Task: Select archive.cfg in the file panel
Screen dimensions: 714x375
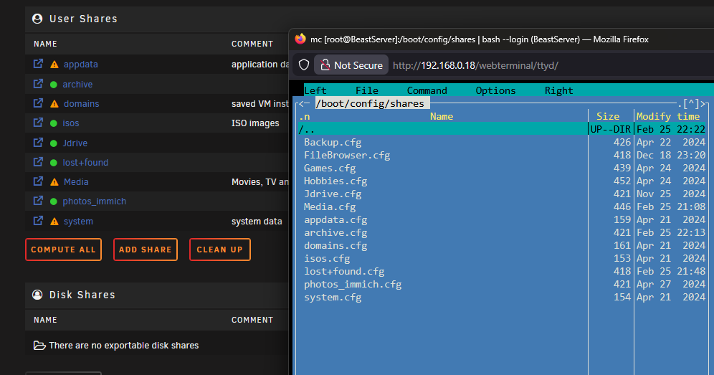Action: 335,232
